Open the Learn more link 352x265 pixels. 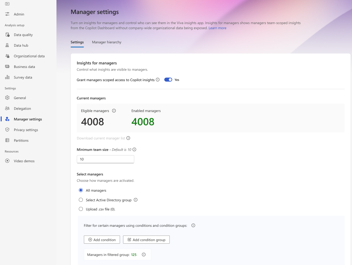point(217,28)
